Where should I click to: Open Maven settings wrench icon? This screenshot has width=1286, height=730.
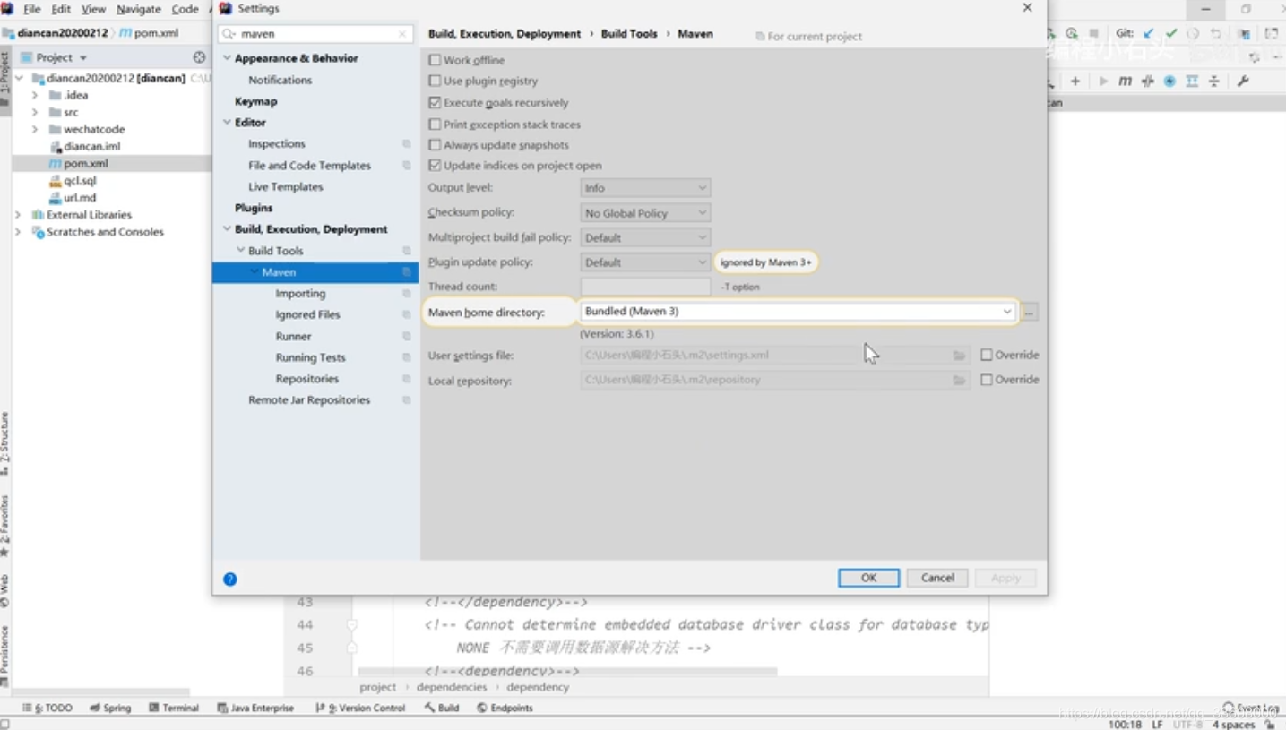click(1243, 81)
